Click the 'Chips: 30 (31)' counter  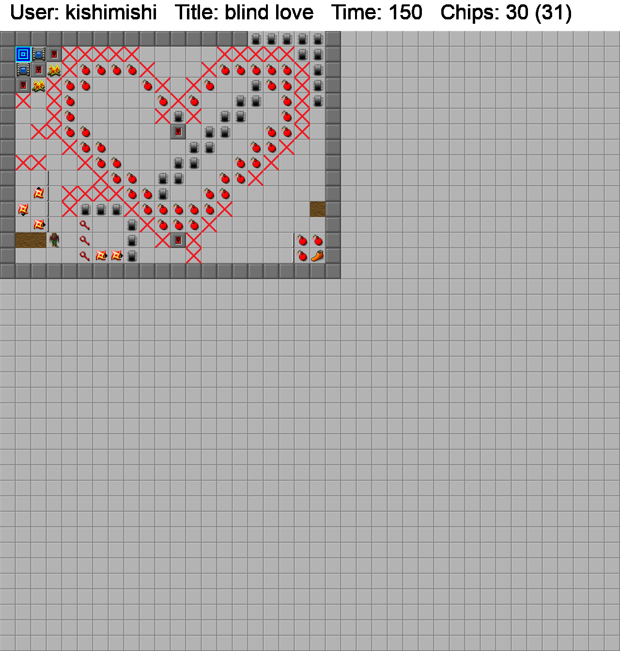[x=506, y=13]
